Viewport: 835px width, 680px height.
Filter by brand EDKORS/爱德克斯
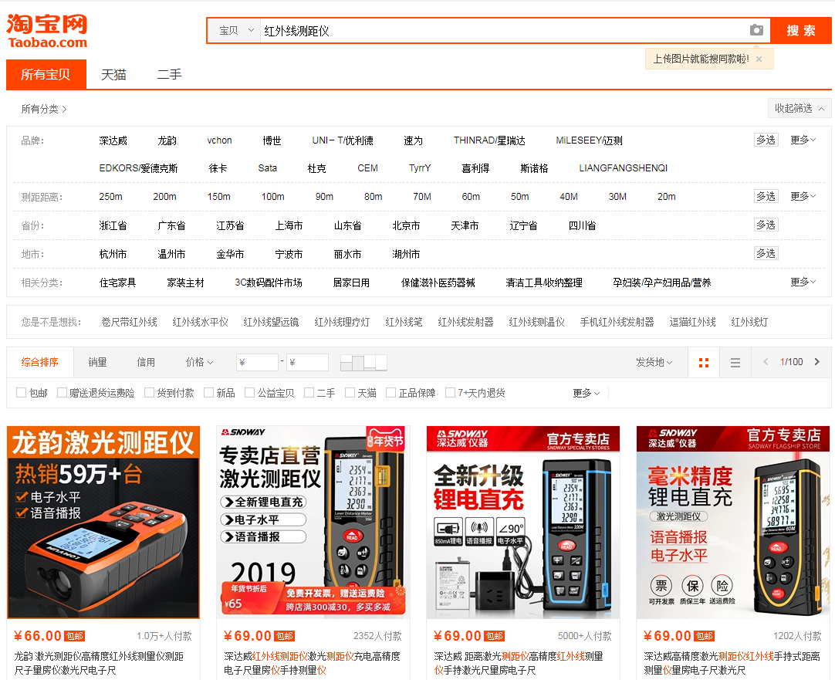point(138,168)
